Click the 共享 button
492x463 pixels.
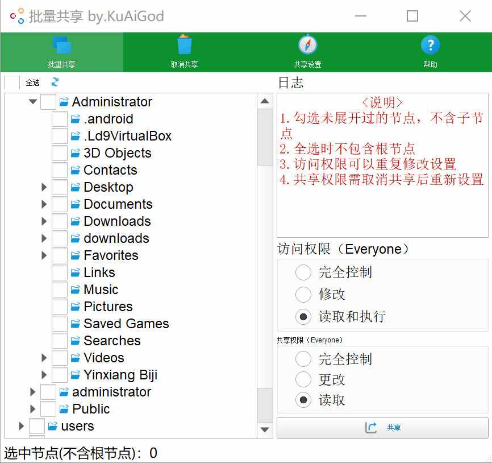(382, 428)
